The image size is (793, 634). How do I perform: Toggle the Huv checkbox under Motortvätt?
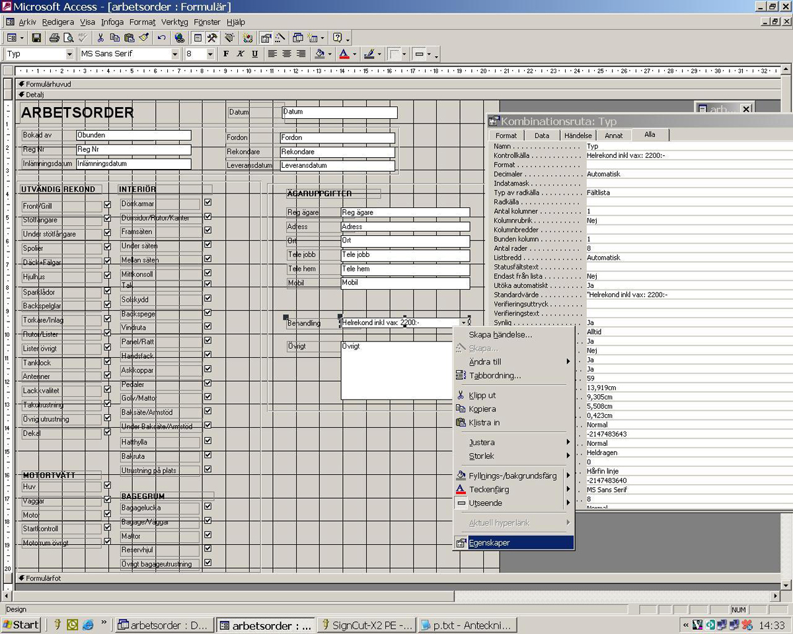click(107, 485)
